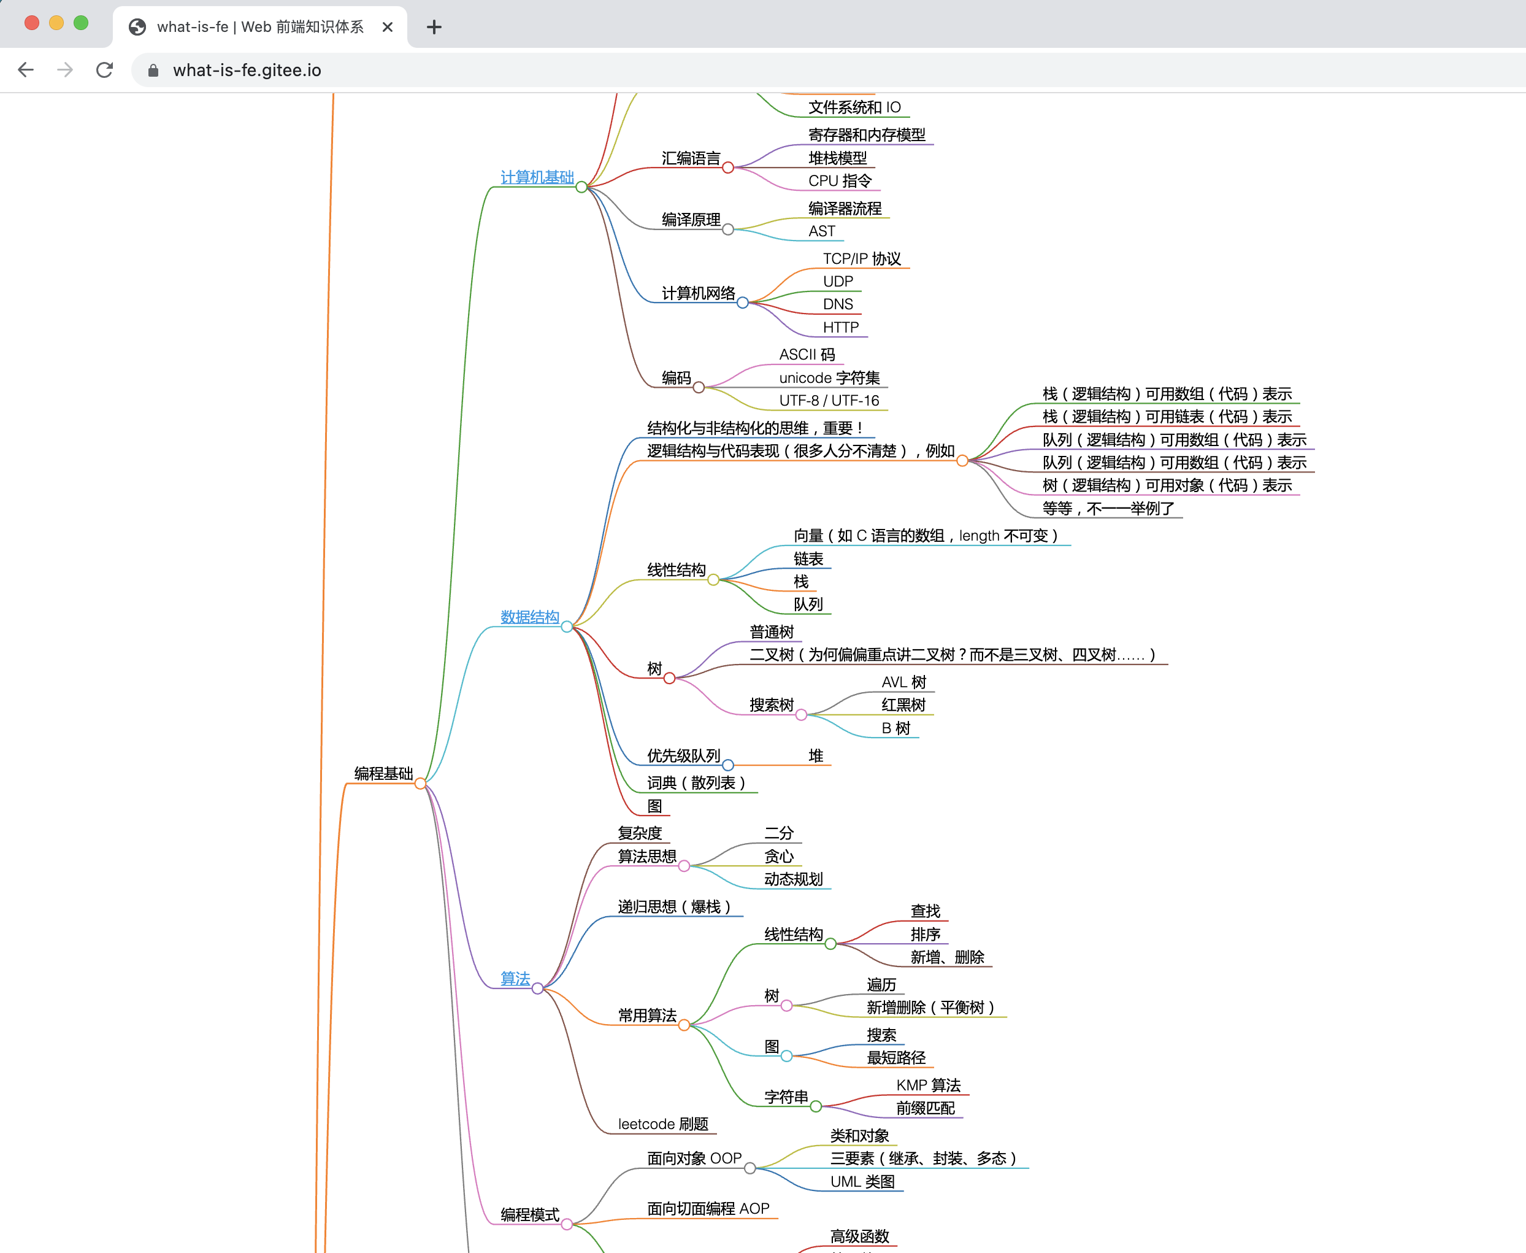Toggle the 常用算法 branch circle
The image size is (1526, 1253).
684,1025
